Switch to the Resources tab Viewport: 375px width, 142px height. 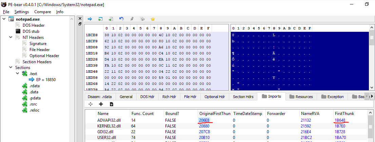point(301,97)
